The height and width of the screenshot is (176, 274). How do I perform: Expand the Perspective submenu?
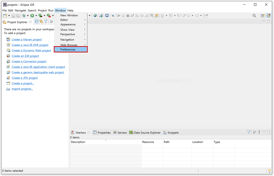point(71,34)
